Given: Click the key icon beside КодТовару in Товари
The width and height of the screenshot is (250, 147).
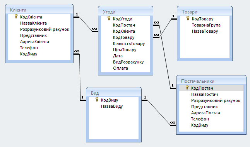Looking at the screenshot, I should click(188, 18).
